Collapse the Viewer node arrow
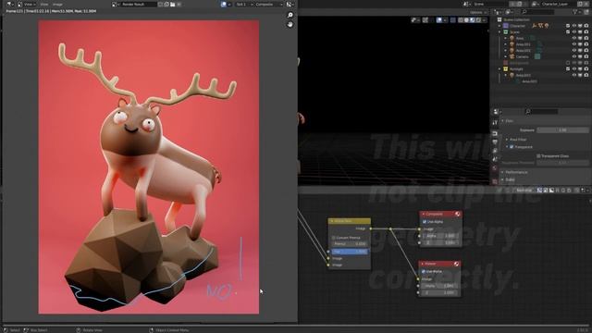Image resolution: width=592 pixels, height=333 pixels. [x=423, y=264]
